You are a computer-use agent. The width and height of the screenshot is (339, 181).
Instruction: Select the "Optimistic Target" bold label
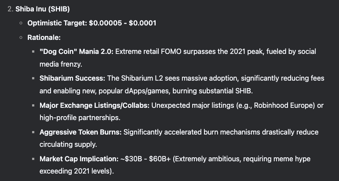(x=57, y=24)
